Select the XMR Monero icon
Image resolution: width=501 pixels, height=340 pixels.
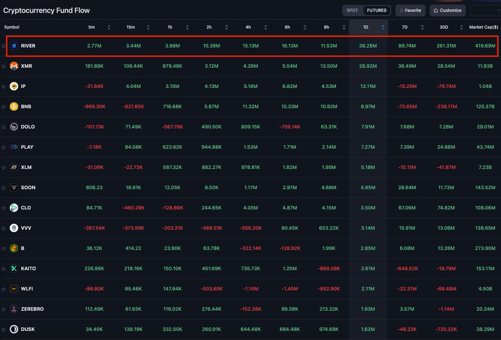pyautogui.click(x=13, y=66)
